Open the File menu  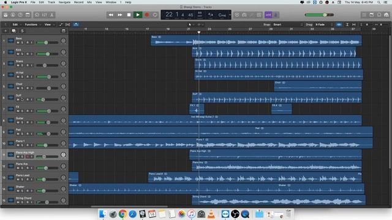[x=32, y=2]
